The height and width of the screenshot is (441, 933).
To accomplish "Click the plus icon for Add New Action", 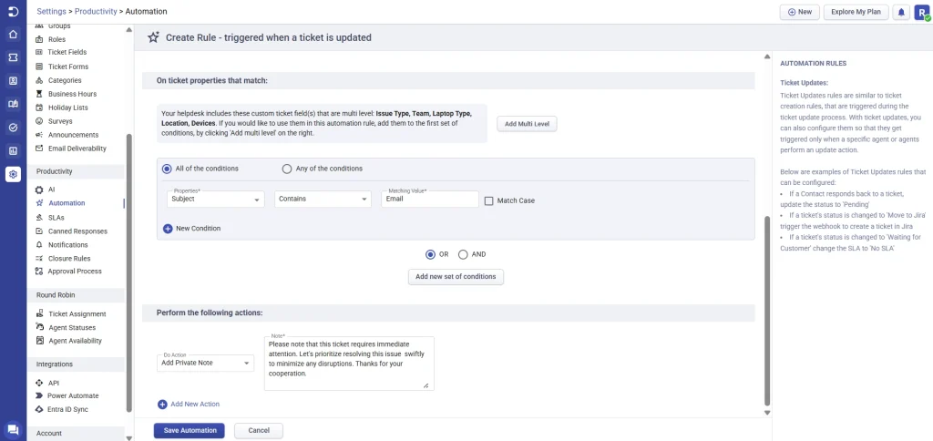I will tap(162, 405).
